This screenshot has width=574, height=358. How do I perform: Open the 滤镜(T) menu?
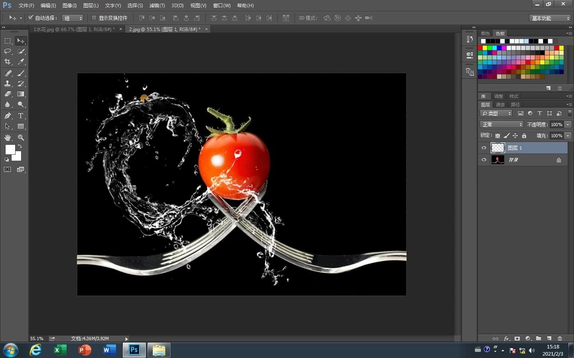click(x=157, y=6)
